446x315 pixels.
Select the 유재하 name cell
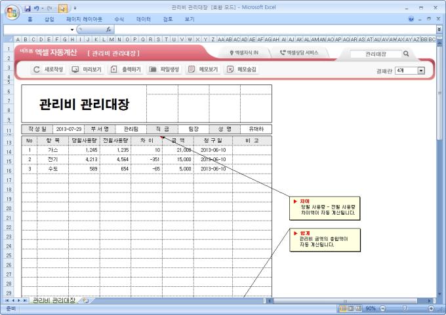click(x=256, y=129)
